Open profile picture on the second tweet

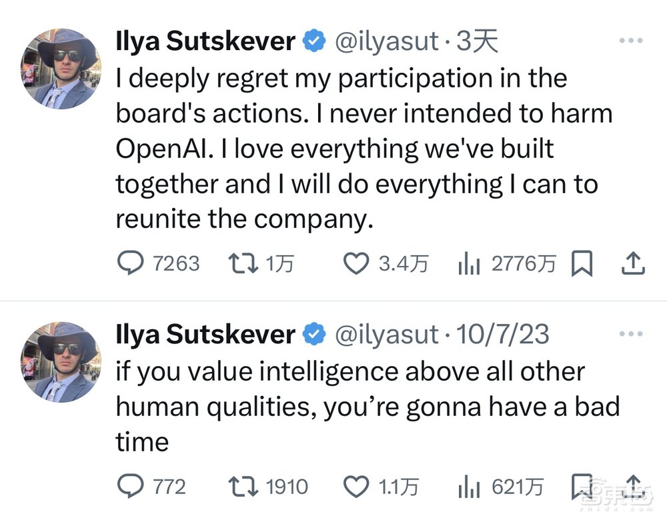tap(59, 361)
